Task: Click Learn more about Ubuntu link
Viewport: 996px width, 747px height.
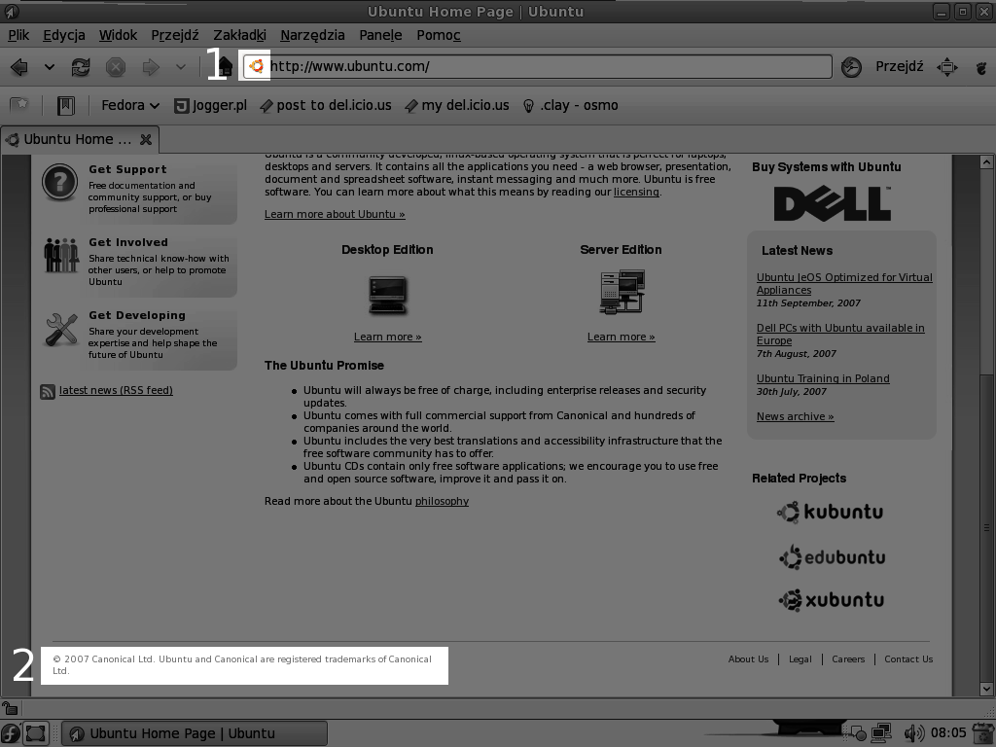Action: click(x=335, y=214)
